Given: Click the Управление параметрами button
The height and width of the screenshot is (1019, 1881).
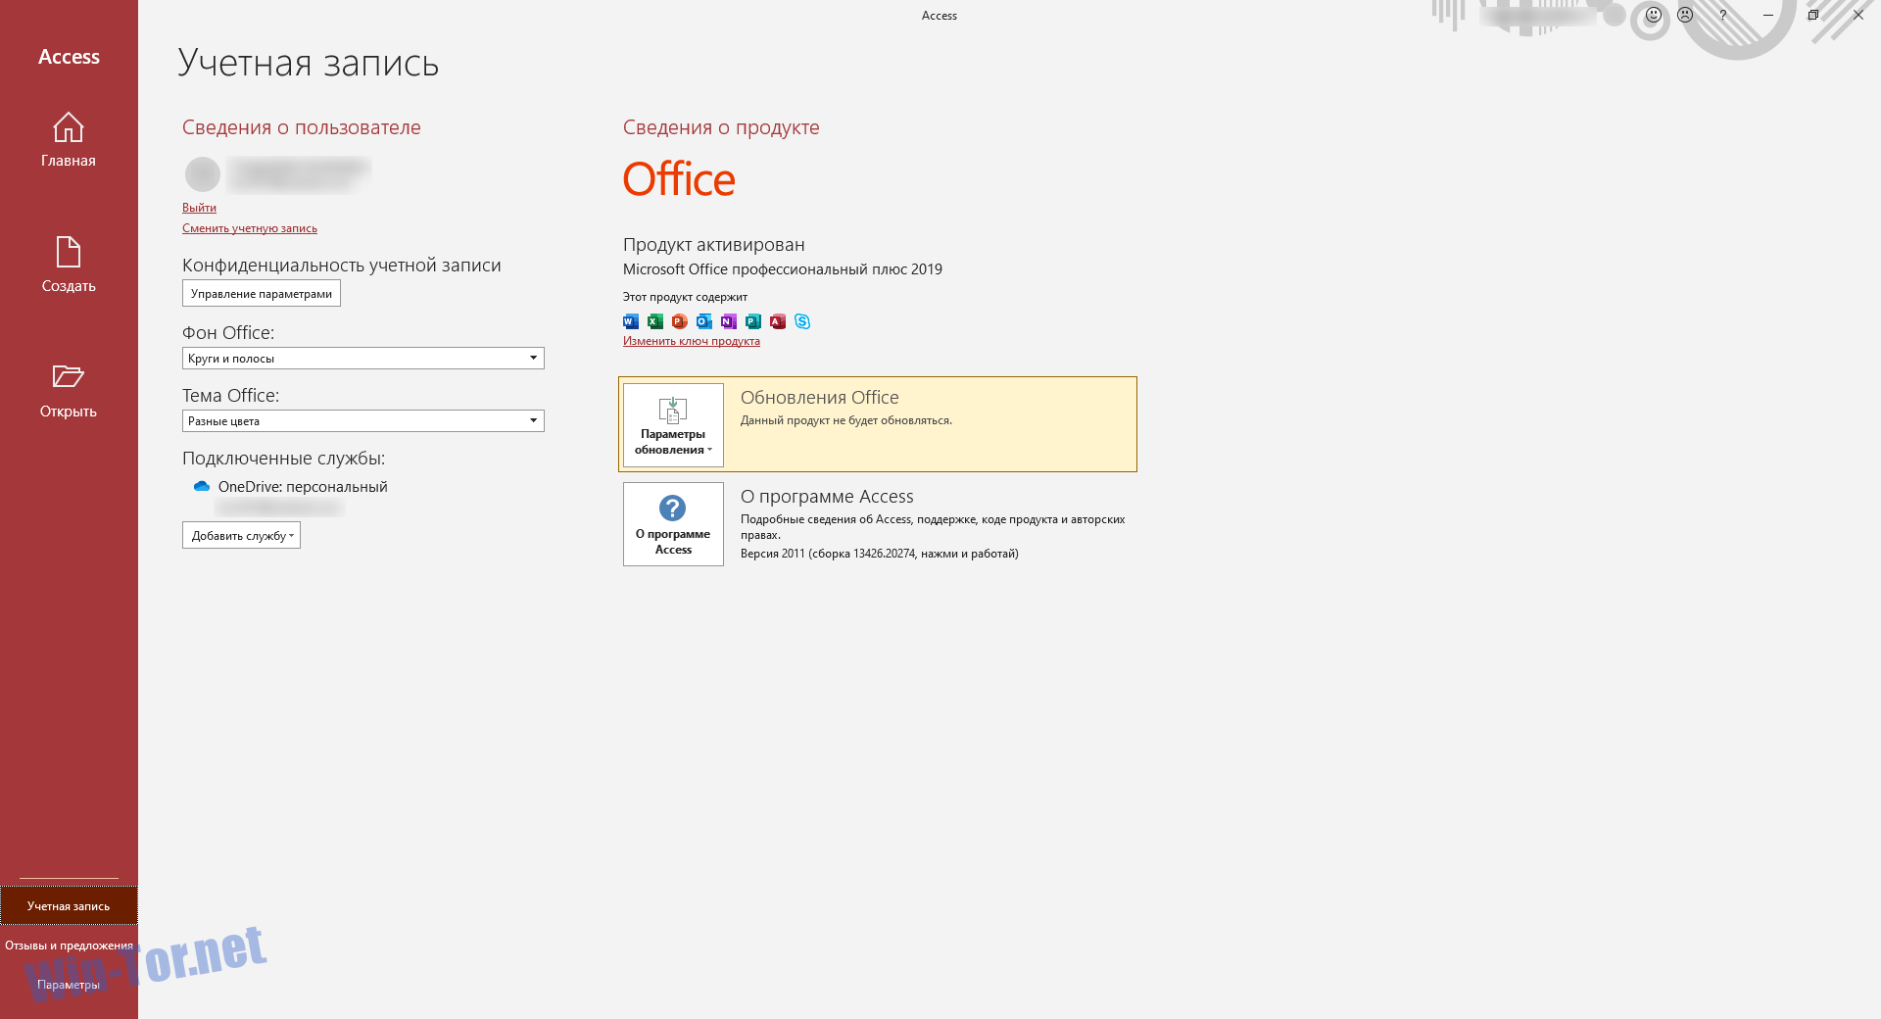Looking at the screenshot, I should point(262,294).
